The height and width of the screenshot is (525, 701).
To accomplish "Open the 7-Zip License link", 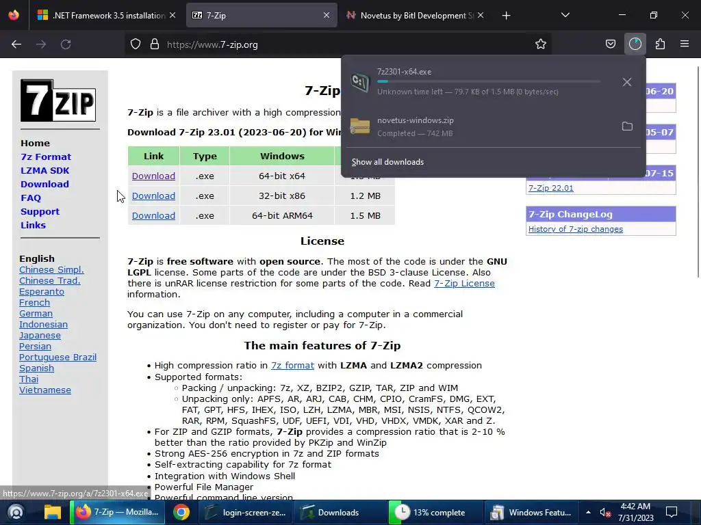I will point(464,284).
